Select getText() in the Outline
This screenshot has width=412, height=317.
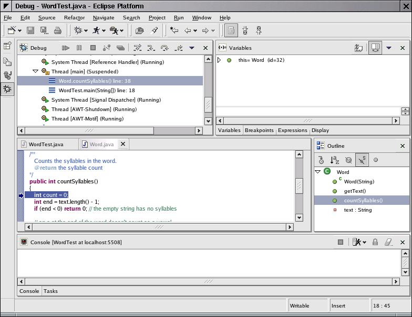355,191
